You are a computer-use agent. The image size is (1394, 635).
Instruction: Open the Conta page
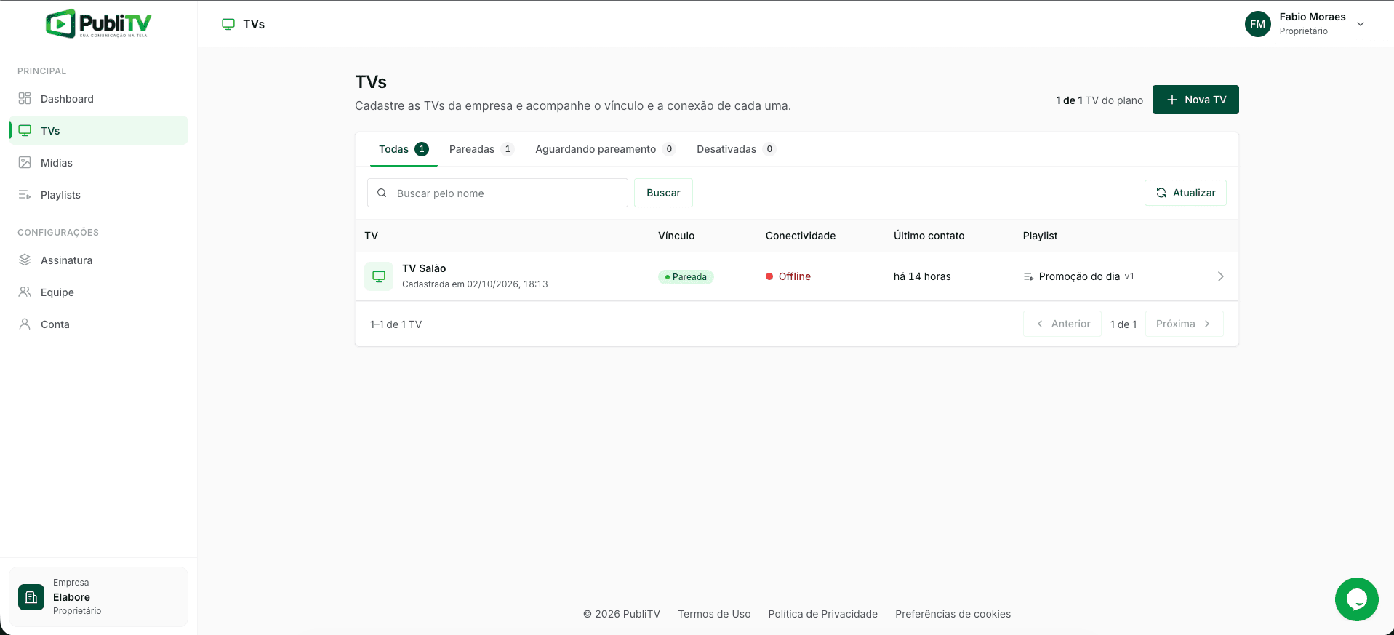(98, 324)
